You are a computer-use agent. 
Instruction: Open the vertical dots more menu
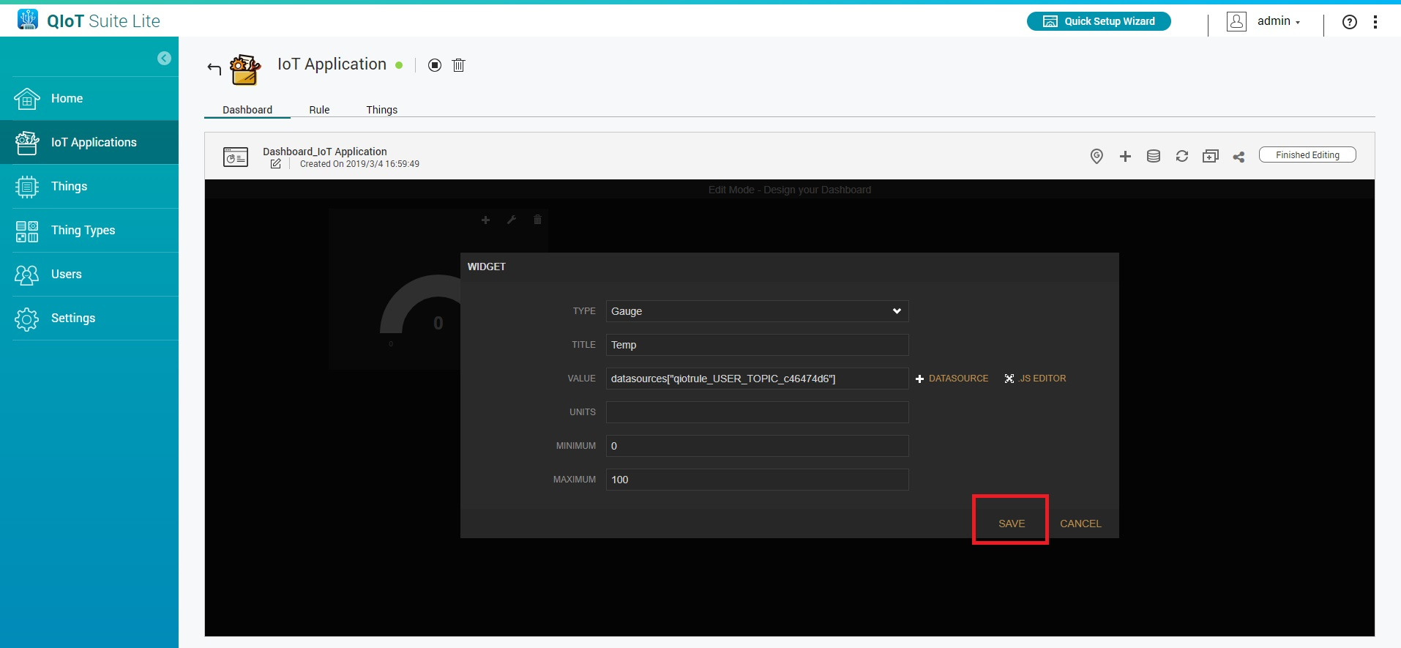[1375, 22]
